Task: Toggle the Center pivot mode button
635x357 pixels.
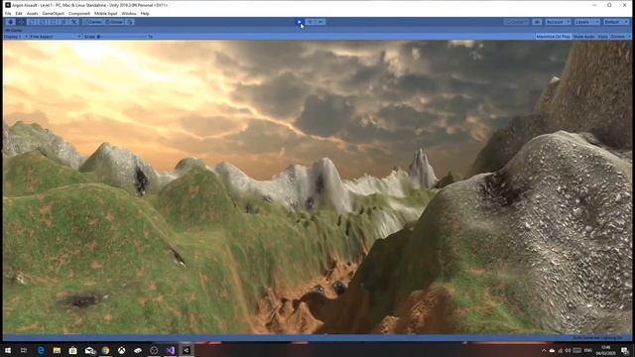Action: coord(93,22)
